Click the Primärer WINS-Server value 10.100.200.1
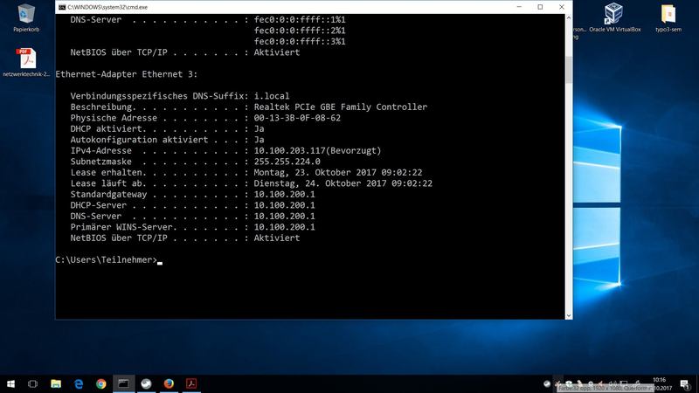This screenshot has height=393, width=699. pos(285,227)
